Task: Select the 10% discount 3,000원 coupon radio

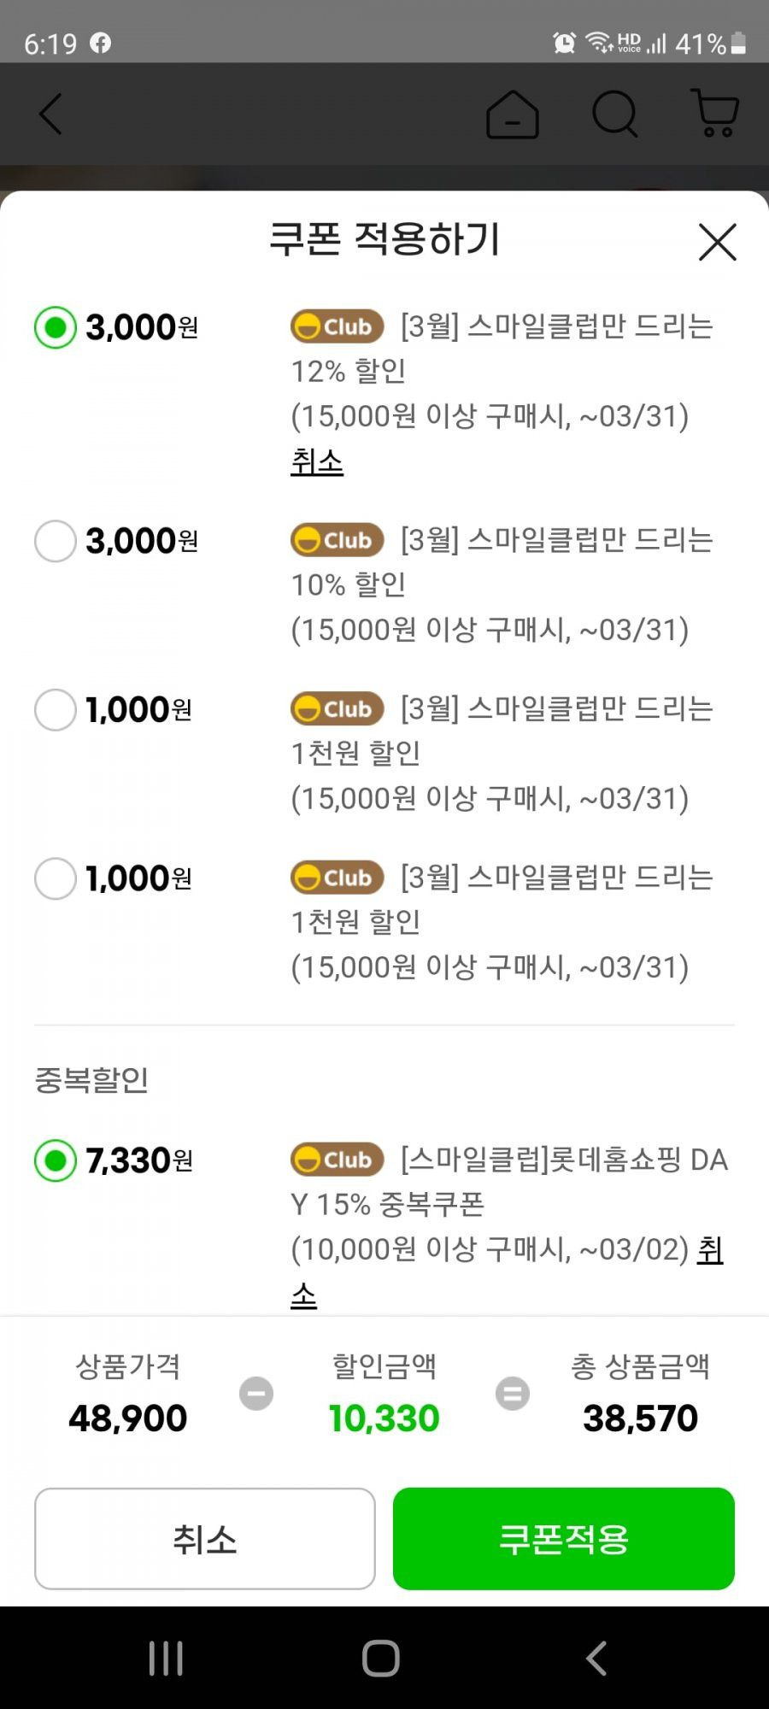Action: tap(56, 541)
